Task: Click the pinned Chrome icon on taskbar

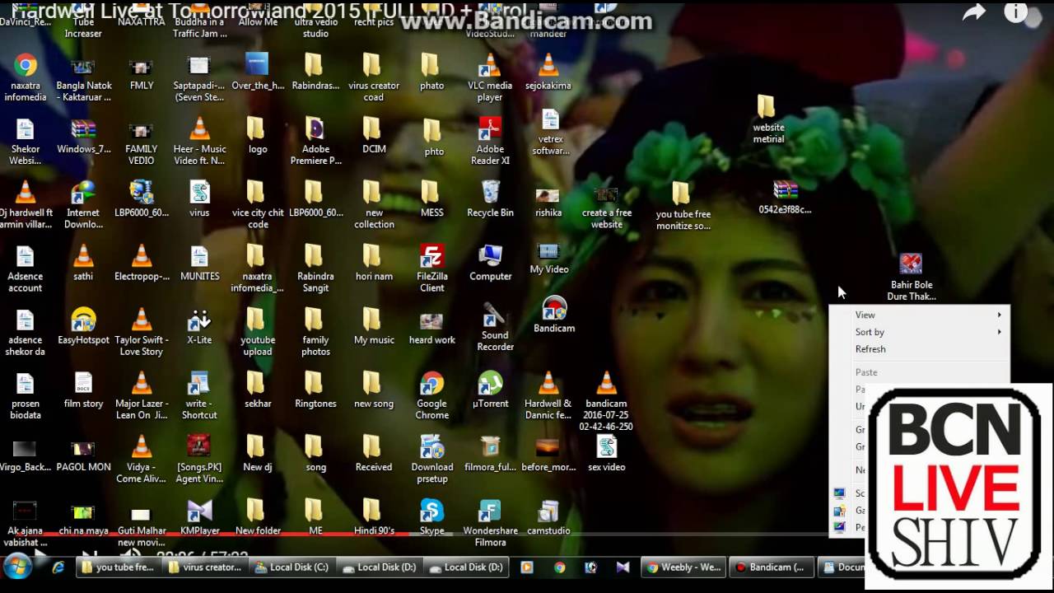Action: click(559, 567)
